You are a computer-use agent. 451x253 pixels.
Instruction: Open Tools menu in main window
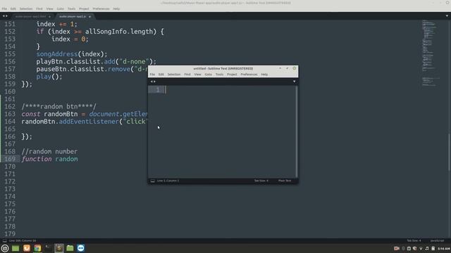[71, 8]
